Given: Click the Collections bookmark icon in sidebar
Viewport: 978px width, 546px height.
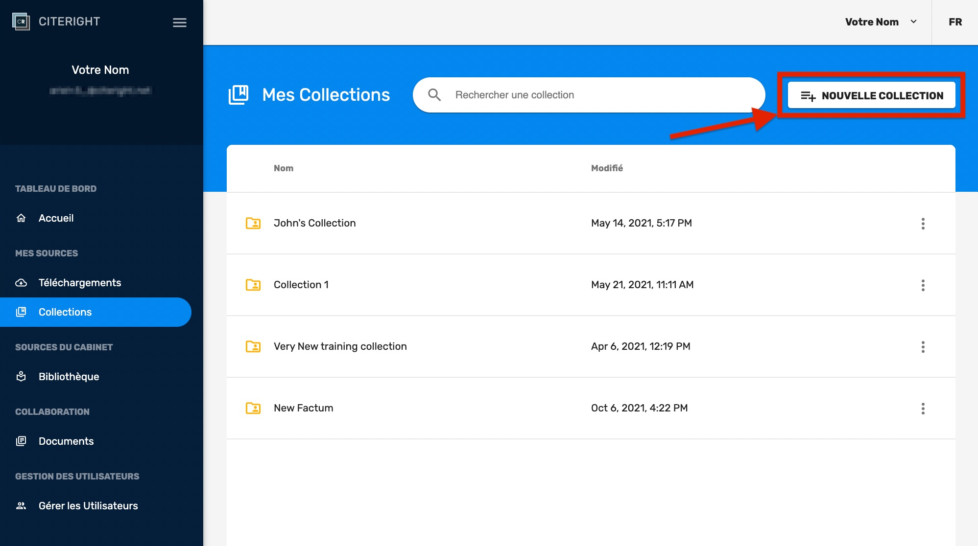Looking at the screenshot, I should pos(21,312).
